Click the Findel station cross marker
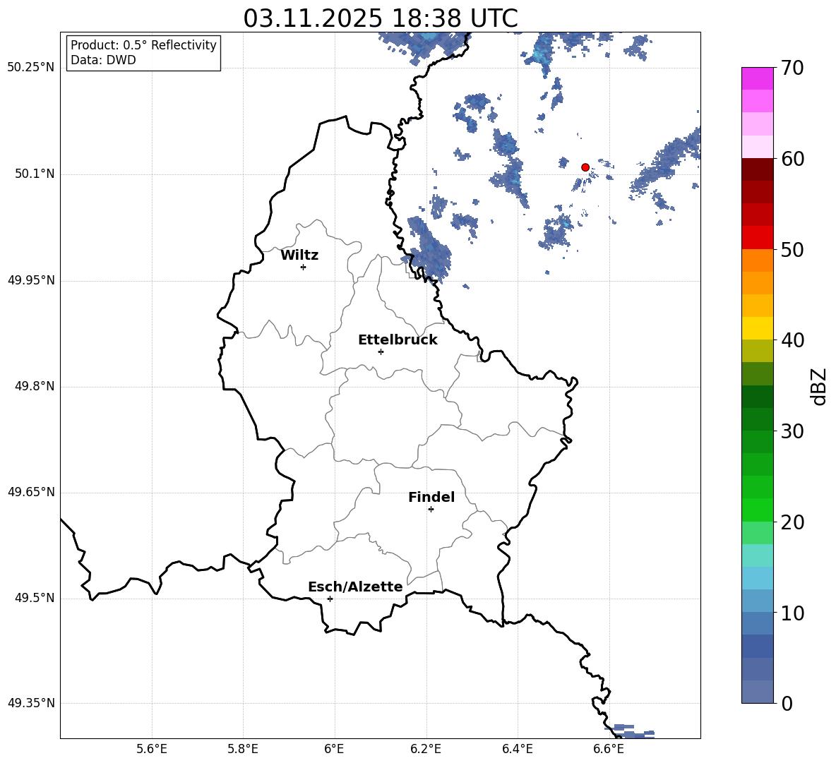 pyautogui.click(x=431, y=510)
